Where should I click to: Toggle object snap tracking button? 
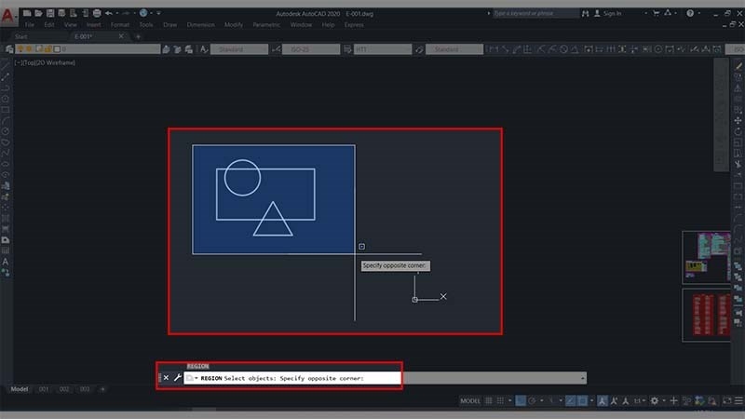point(571,401)
